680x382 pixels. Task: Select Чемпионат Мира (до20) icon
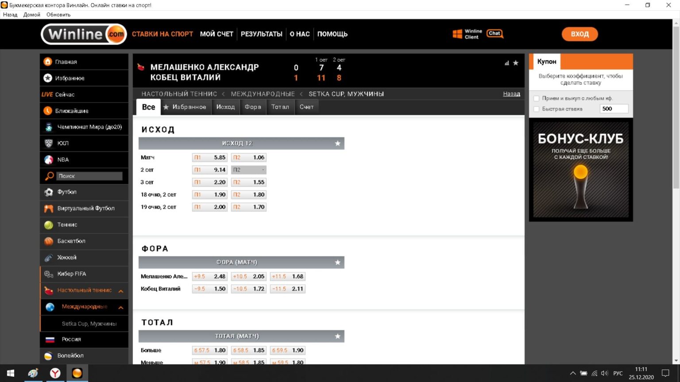coord(49,127)
